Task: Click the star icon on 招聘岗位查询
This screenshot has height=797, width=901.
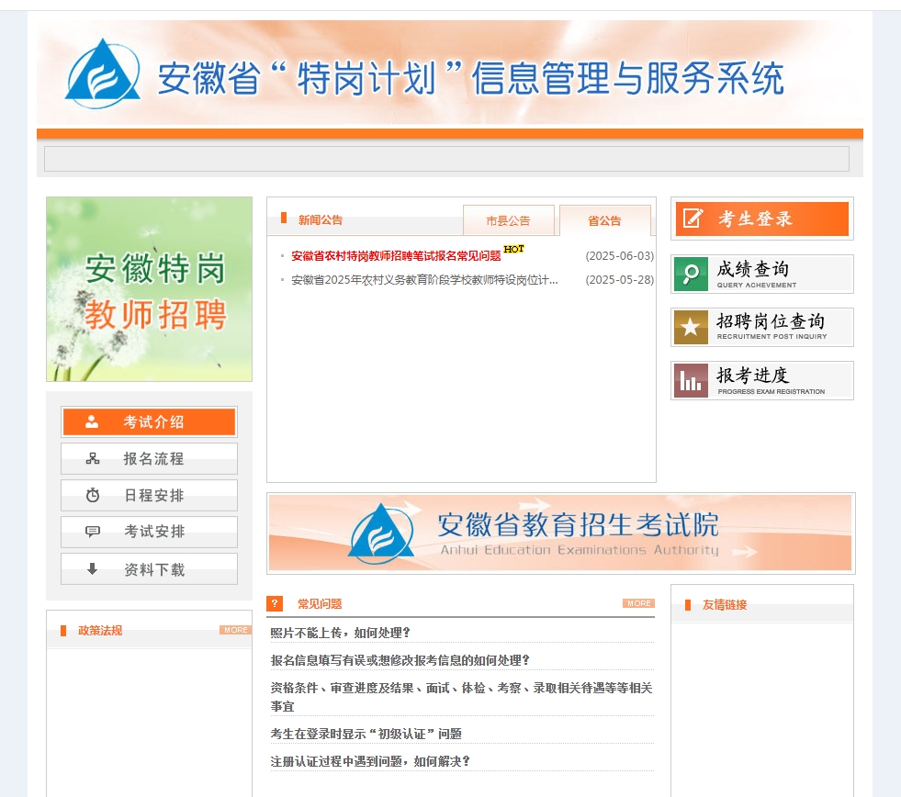Action: click(x=691, y=327)
